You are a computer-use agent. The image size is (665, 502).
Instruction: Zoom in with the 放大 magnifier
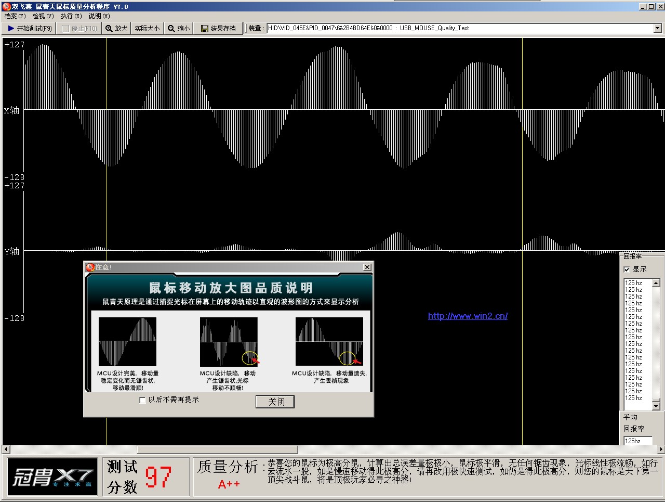pyautogui.click(x=116, y=29)
